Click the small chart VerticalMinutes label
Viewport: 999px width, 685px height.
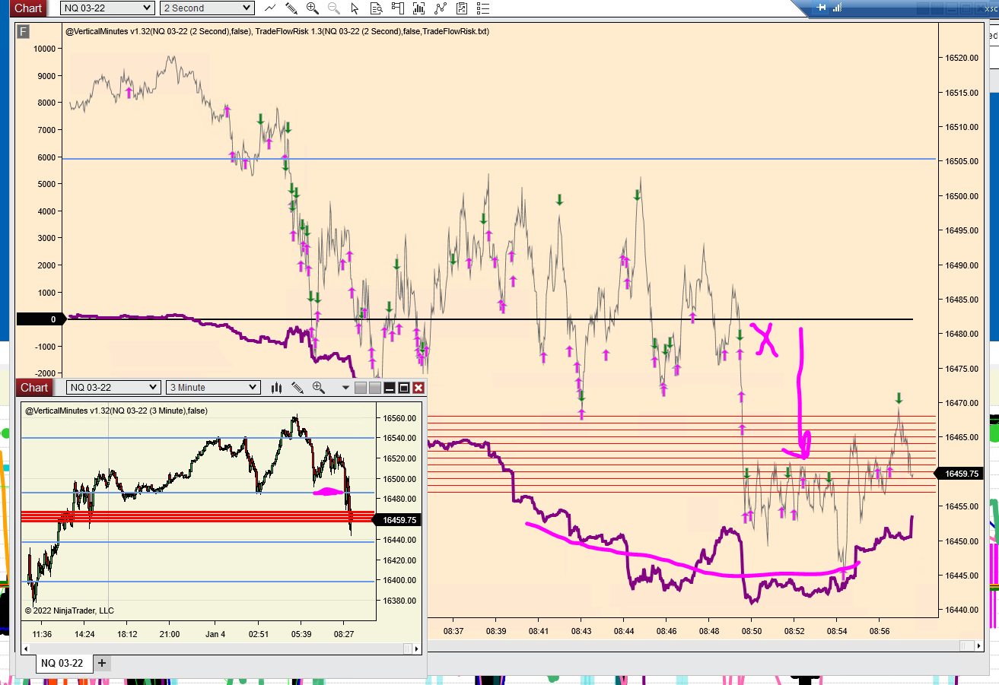click(116, 411)
